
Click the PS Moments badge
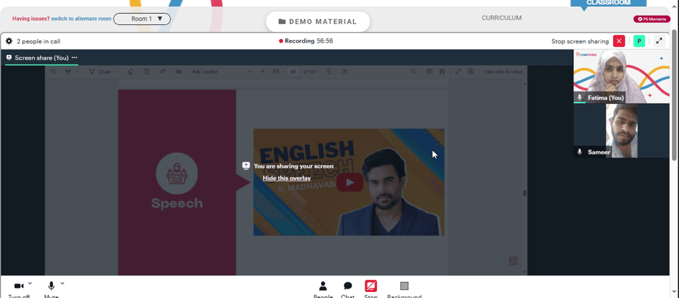[652, 19]
